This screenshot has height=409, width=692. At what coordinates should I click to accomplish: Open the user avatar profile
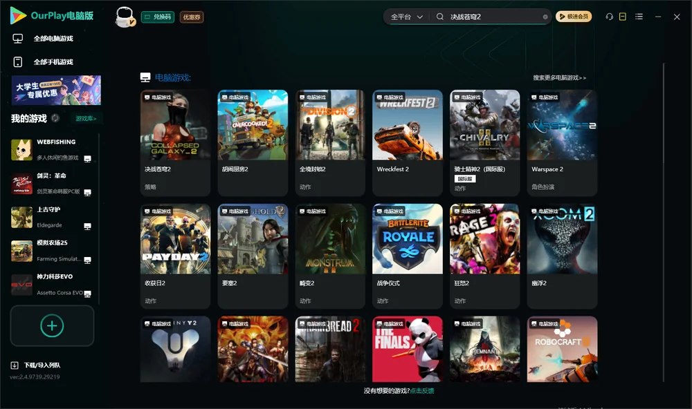125,17
